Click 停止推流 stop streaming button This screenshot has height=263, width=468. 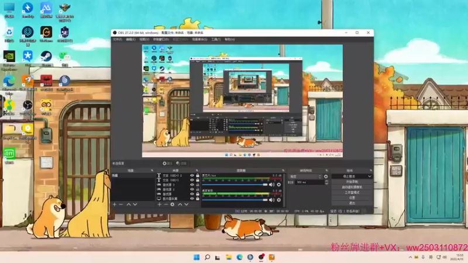[349, 177]
